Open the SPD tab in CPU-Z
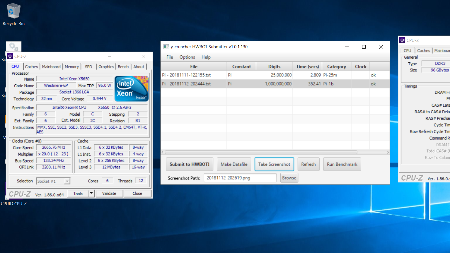This screenshot has width=450, height=253. pos(88,67)
